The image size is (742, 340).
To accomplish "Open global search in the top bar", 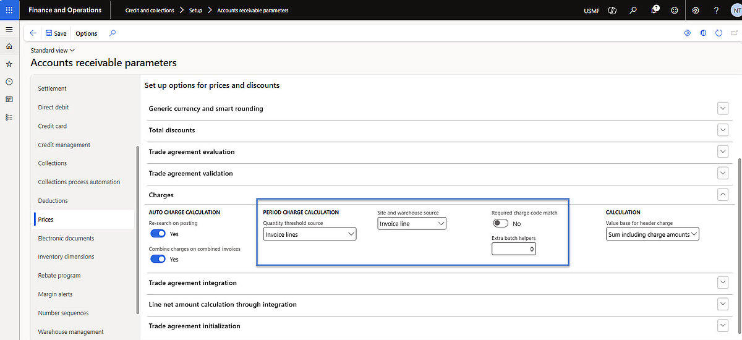I will [x=633, y=10].
